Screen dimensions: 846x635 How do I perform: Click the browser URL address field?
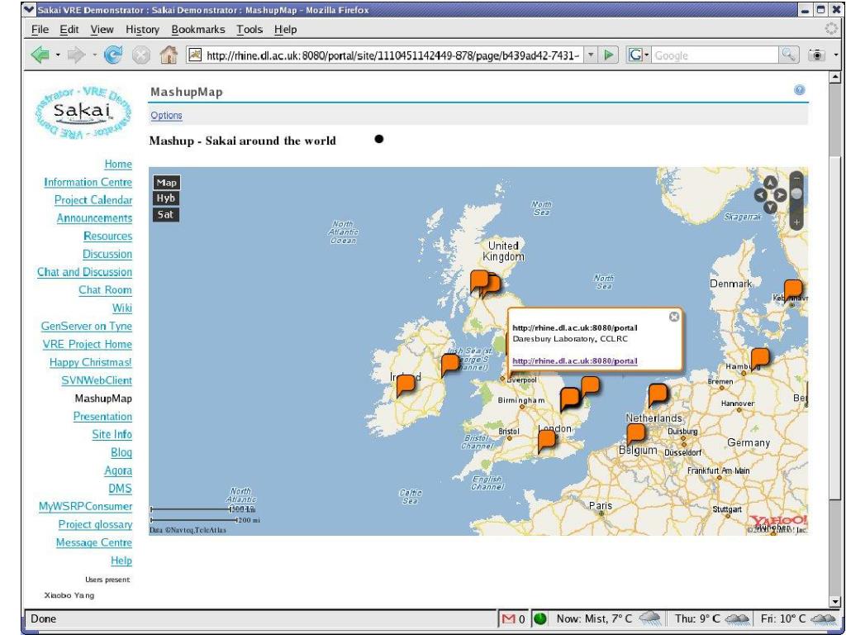click(x=392, y=55)
